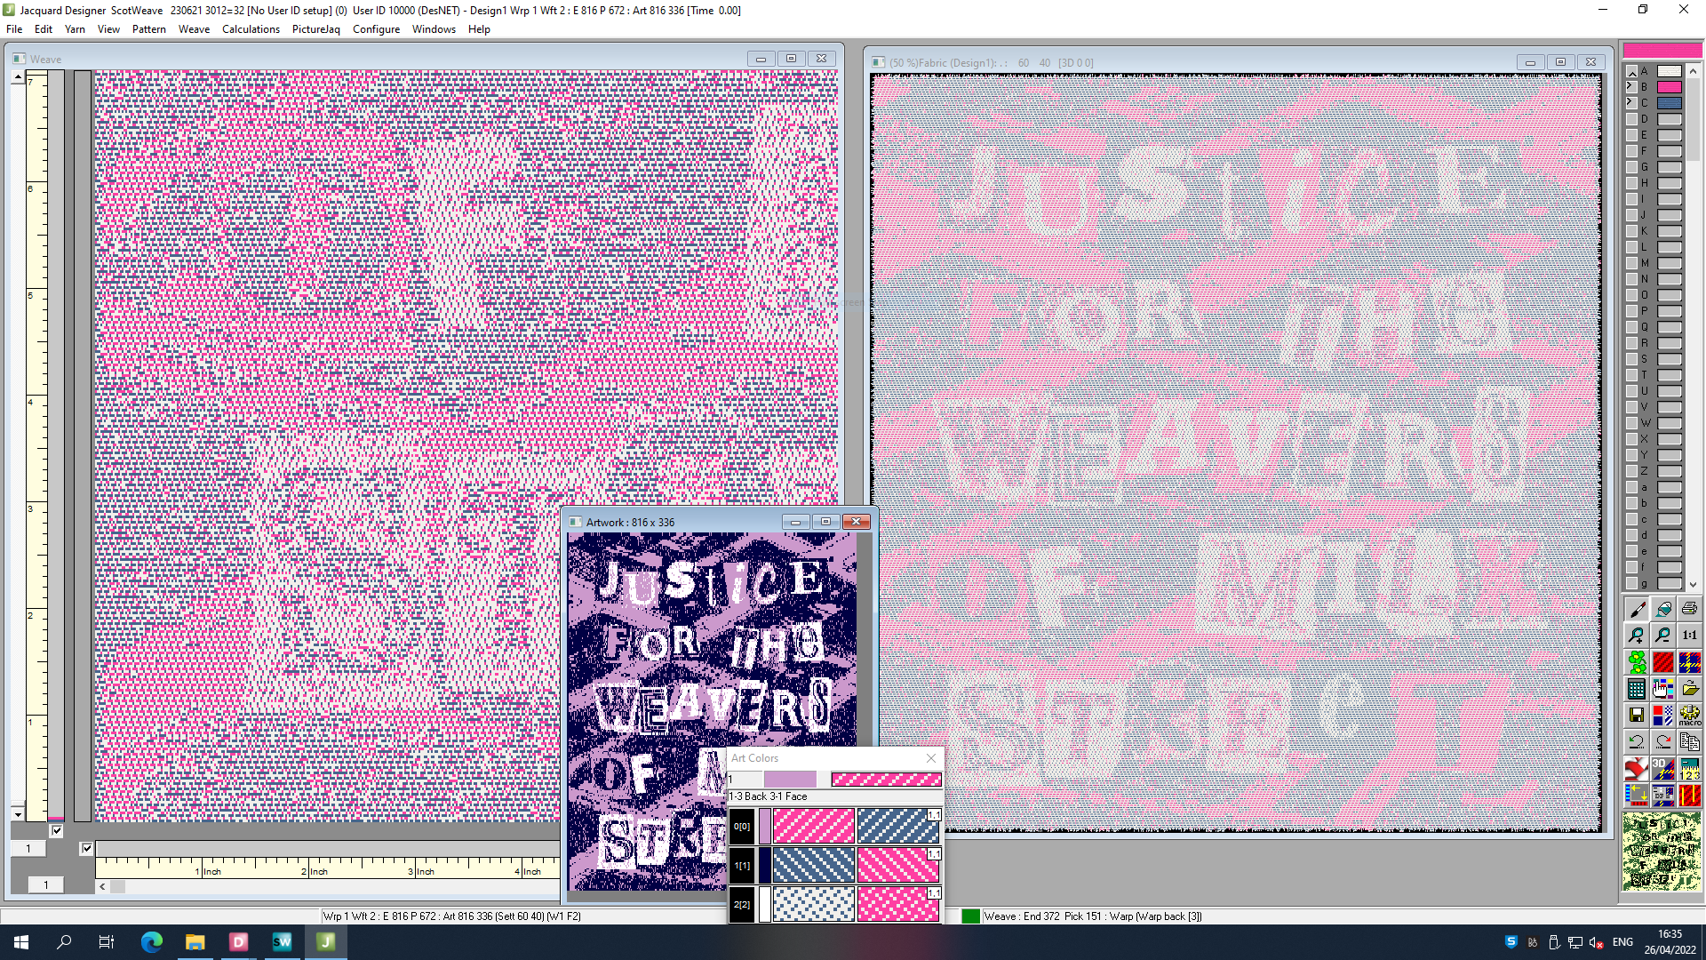
Task: Open the PictureJaq menu
Action: (x=315, y=29)
